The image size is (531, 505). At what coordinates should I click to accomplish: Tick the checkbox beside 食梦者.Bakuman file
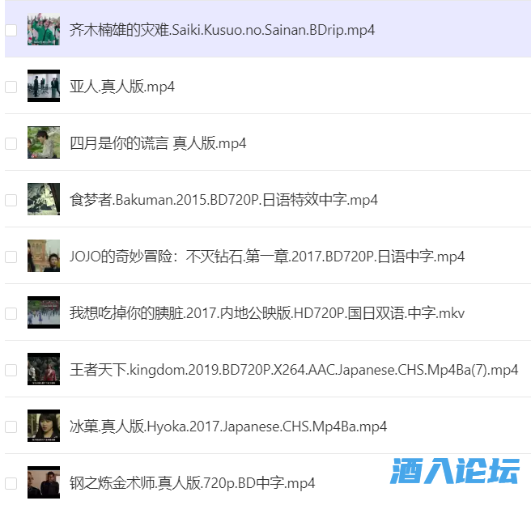point(11,200)
